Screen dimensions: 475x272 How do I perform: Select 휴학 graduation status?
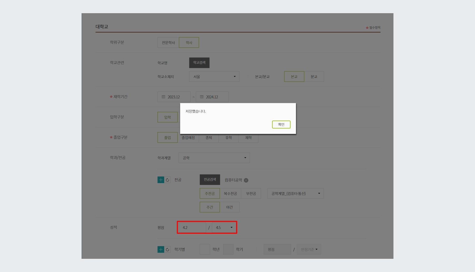tap(229, 138)
